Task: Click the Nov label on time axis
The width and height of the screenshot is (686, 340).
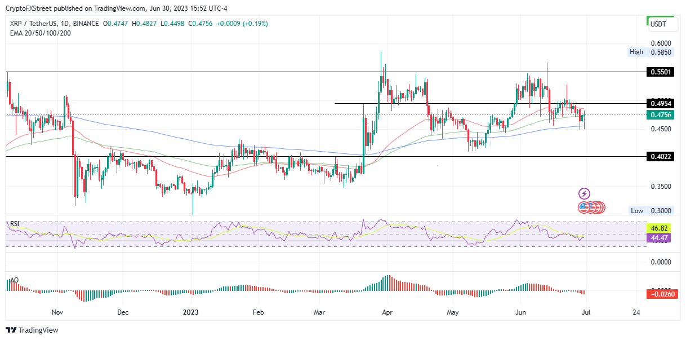Action: pyautogui.click(x=57, y=312)
